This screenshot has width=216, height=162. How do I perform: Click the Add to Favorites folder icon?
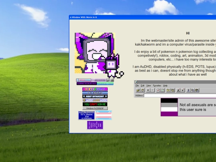tap(168, 90)
